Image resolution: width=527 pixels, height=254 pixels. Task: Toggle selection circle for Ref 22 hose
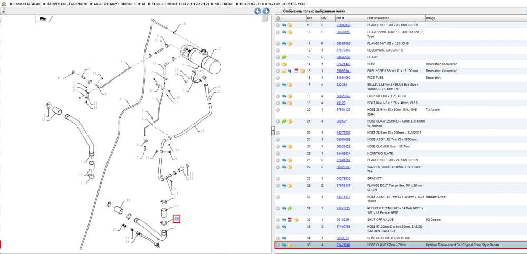(x=278, y=133)
